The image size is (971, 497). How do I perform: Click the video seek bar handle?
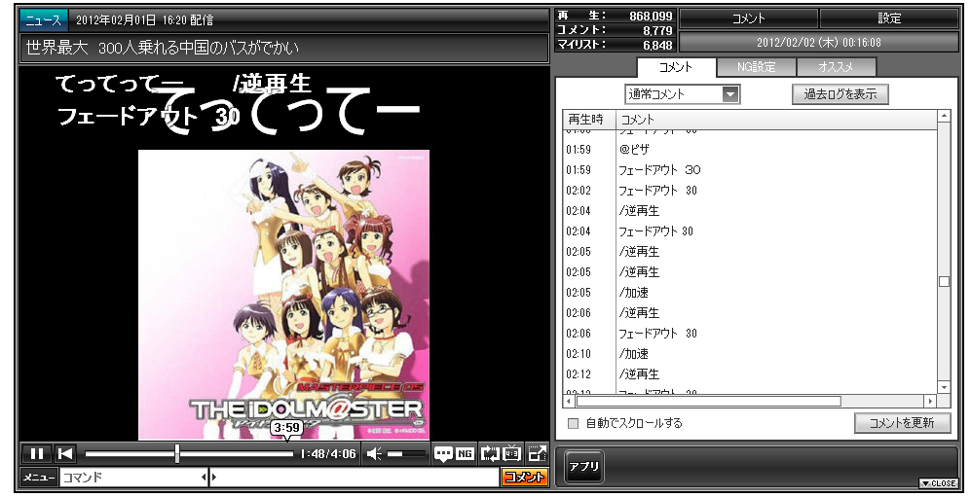pyautogui.click(x=177, y=453)
